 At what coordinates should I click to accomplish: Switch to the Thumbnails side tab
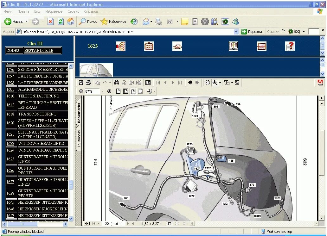(x=79, y=139)
